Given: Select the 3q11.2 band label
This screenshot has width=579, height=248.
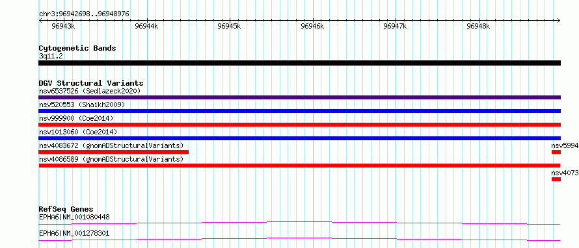Looking at the screenshot, I should pyautogui.click(x=51, y=56).
